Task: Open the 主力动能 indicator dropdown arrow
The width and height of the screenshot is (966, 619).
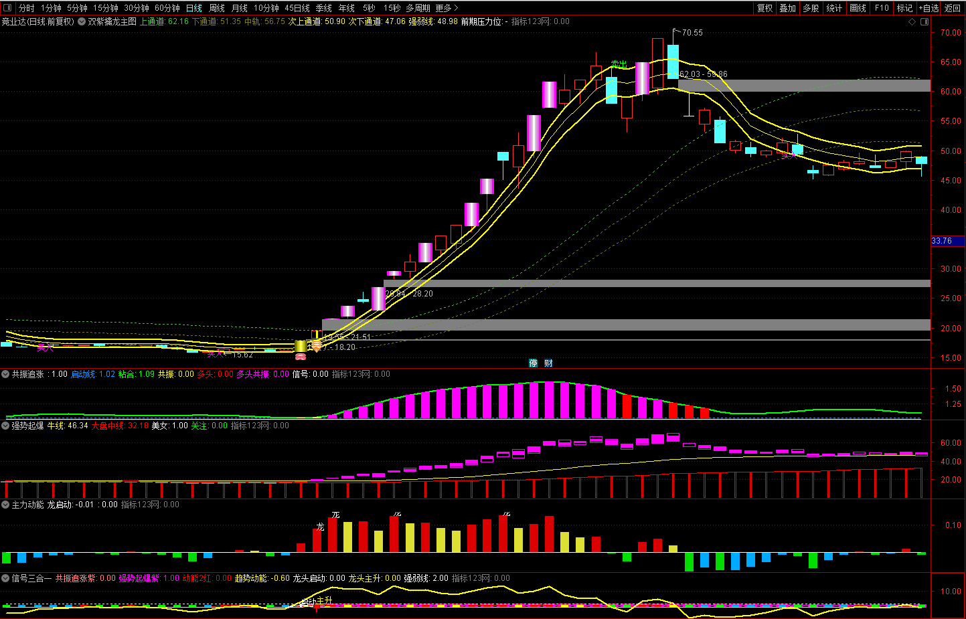Action: pyautogui.click(x=6, y=505)
